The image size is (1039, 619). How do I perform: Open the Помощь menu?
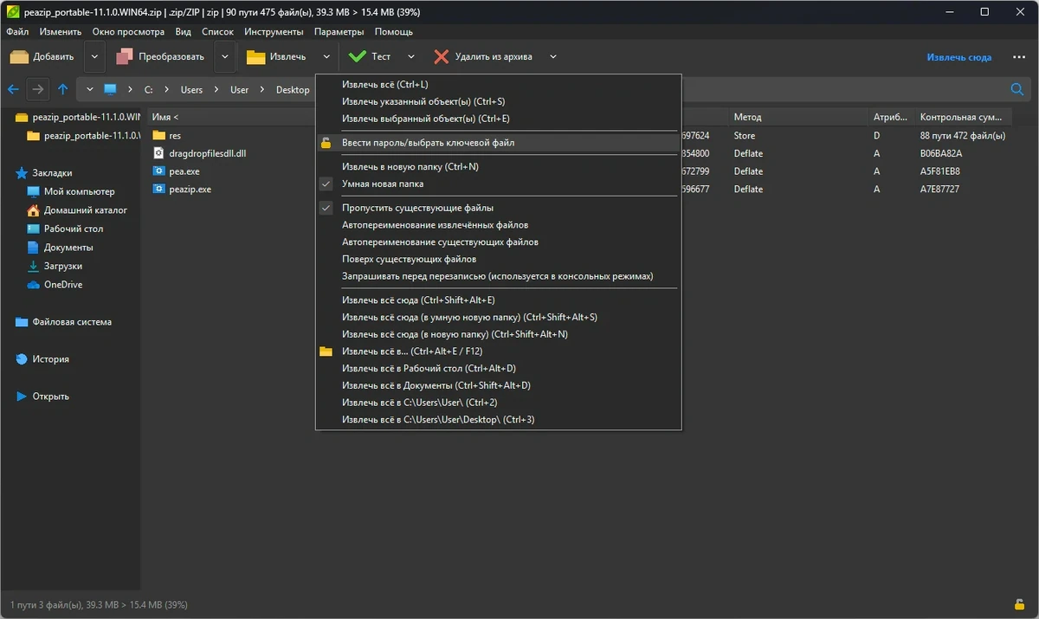(x=394, y=32)
